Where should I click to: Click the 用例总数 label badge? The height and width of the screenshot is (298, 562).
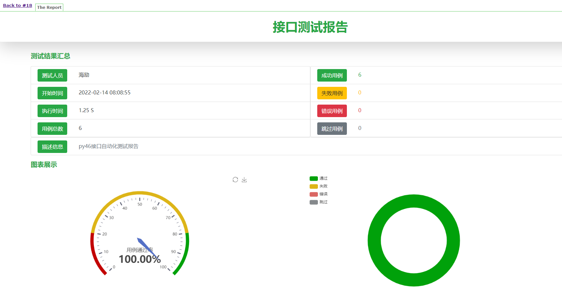[x=52, y=129]
